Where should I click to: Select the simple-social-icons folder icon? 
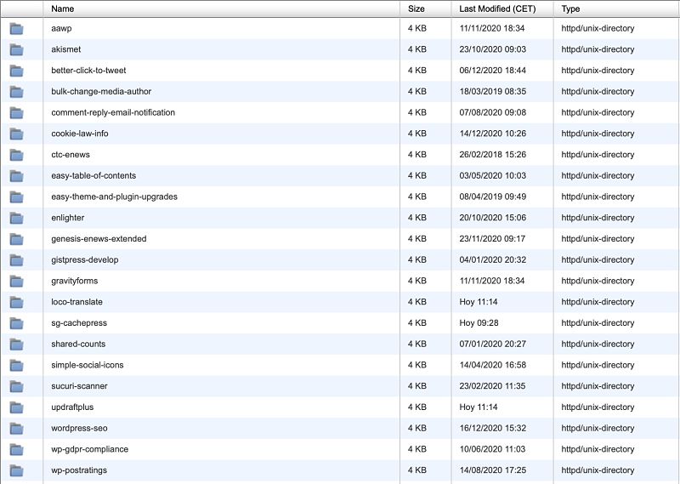coord(16,366)
